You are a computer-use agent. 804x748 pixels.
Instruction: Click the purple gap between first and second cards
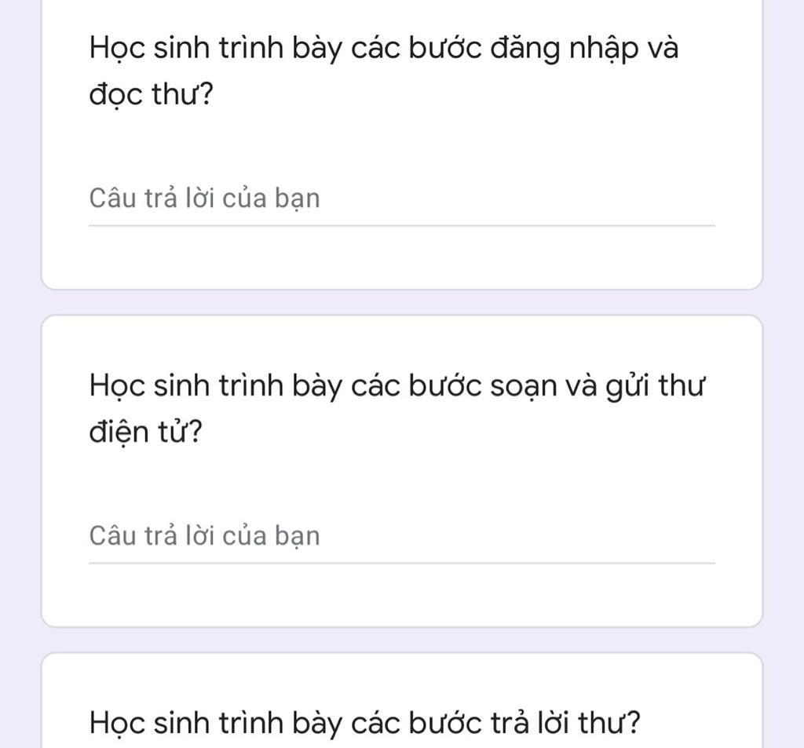[x=400, y=302]
